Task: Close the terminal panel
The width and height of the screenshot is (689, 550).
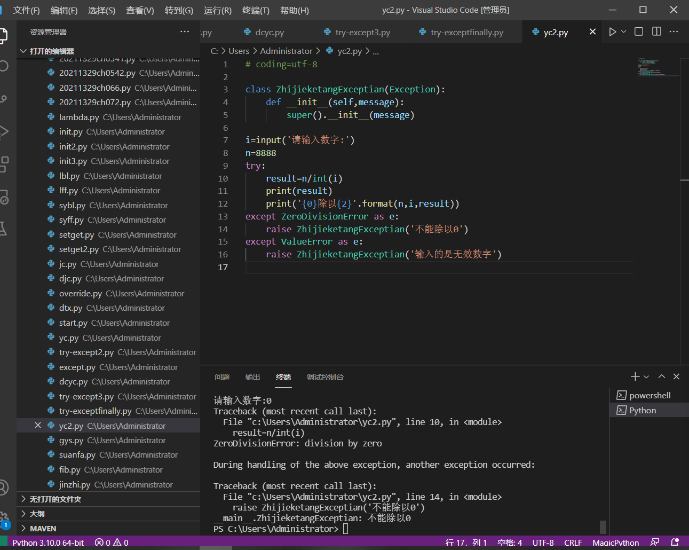Action: (676, 376)
